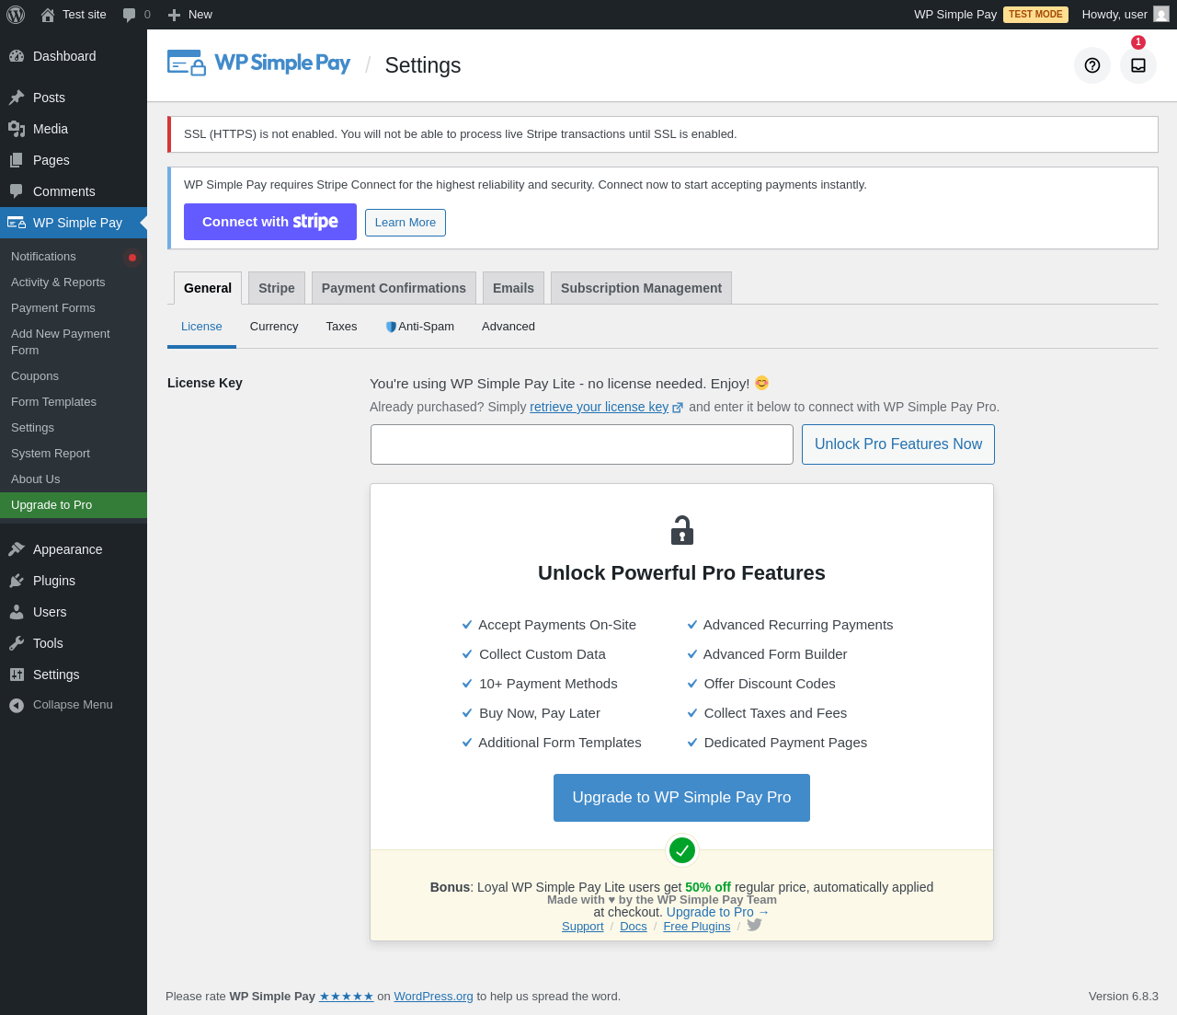Open About Us submenu item

[x=74, y=479]
